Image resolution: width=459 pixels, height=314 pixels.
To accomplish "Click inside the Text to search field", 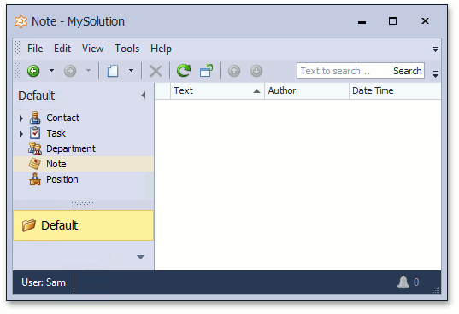I will point(344,71).
